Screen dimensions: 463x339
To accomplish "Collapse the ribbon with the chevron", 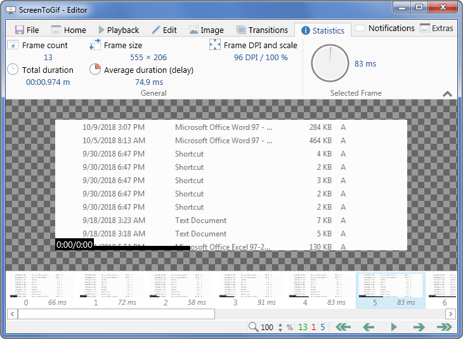I will click(447, 94).
